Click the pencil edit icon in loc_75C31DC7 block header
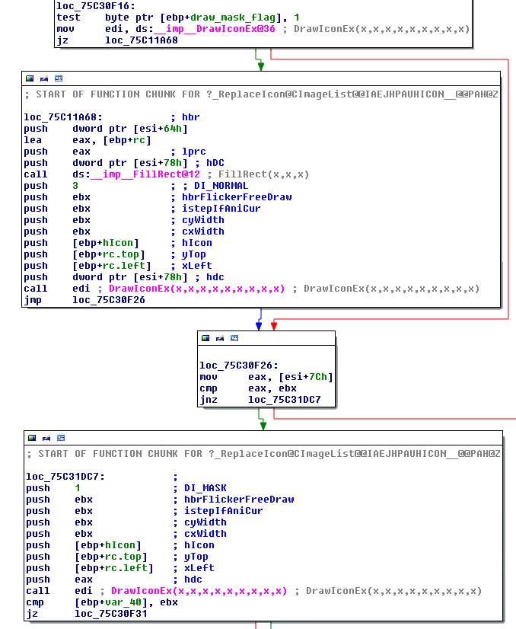The image size is (516, 629). pos(46,438)
